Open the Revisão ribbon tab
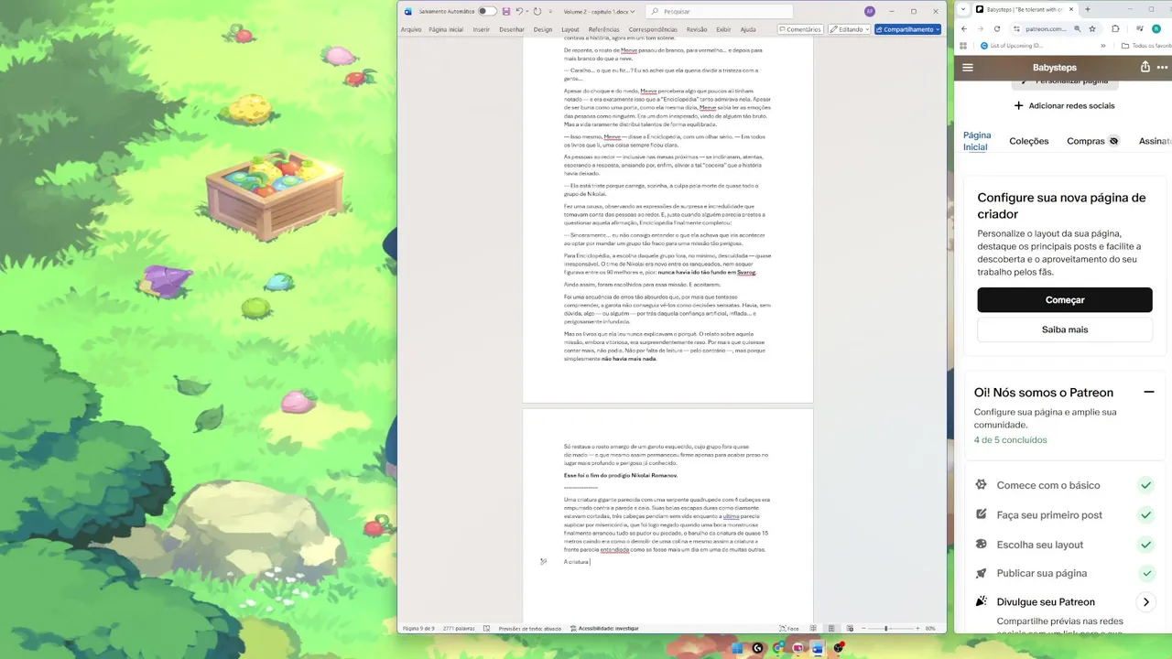1172x659 pixels. pos(697,29)
